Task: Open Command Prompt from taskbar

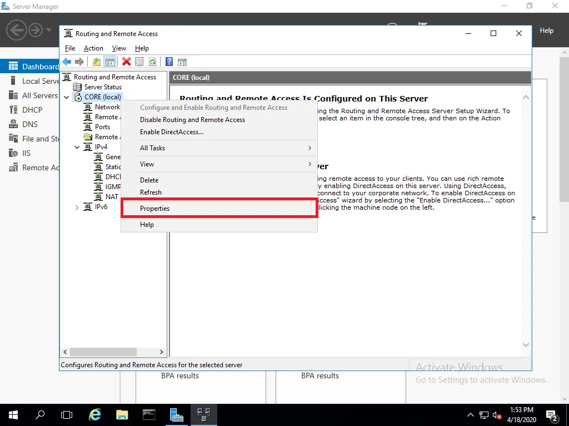Action: point(149,415)
